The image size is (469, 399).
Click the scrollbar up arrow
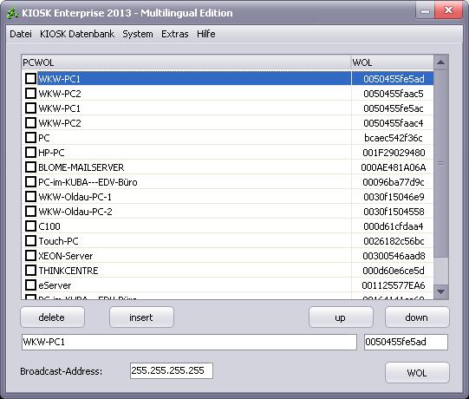(440, 62)
